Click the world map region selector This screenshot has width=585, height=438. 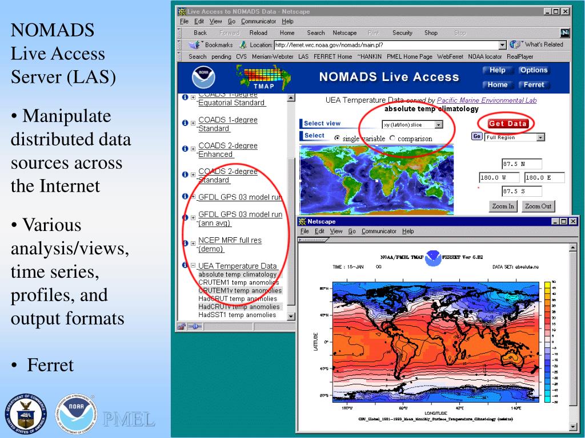click(377, 180)
